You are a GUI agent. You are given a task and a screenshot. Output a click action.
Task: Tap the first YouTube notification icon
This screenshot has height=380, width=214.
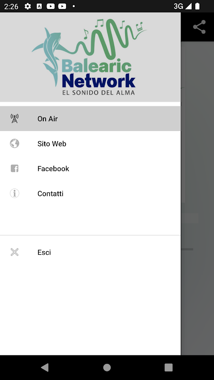(x=50, y=6)
